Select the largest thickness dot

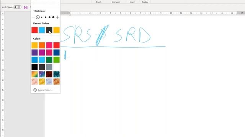point(53,17)
